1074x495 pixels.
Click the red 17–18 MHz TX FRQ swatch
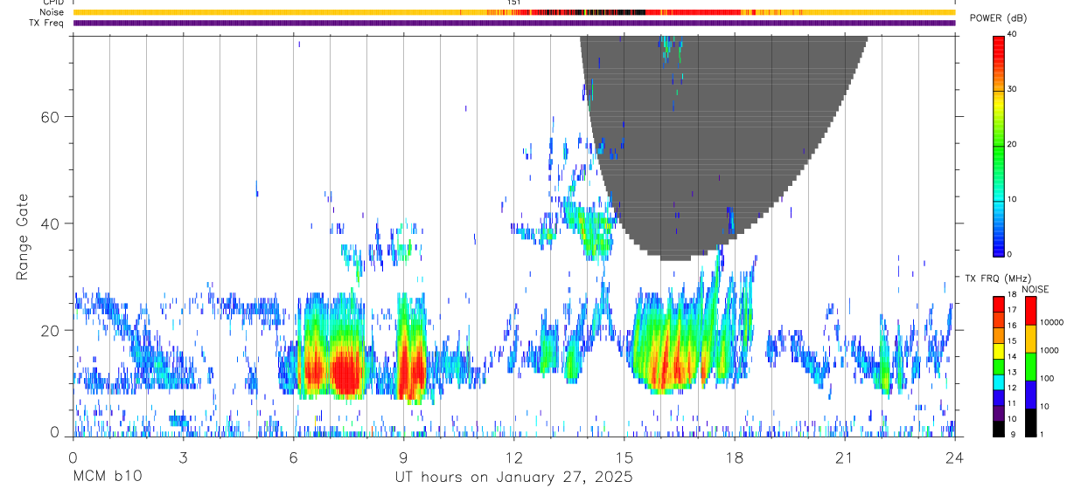point(998,304)
